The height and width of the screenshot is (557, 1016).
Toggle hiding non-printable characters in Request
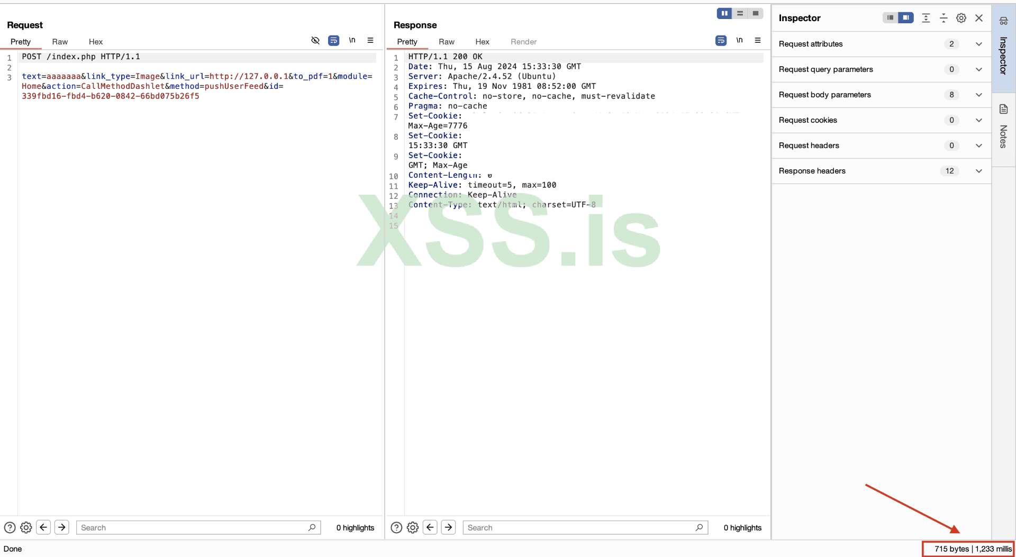click(315, 40)
